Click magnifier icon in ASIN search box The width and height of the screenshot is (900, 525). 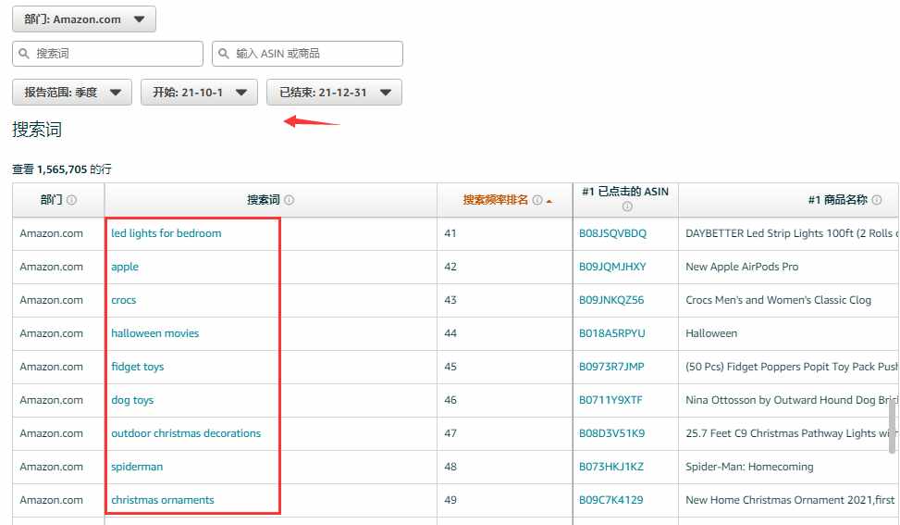point(224,54)
